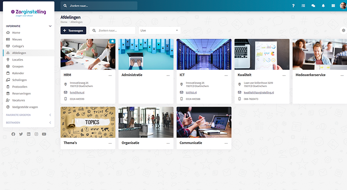
Task: Open the apps grid icon
Action: [333, 6]
